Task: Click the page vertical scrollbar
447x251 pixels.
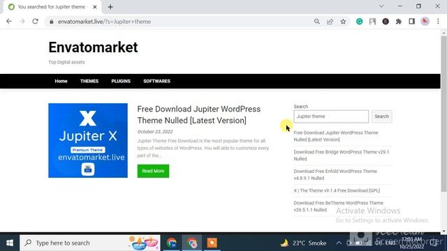Action: pos(444,114)
